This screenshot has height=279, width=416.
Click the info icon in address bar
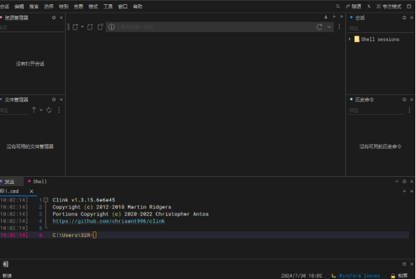click(x=111, y=27)
